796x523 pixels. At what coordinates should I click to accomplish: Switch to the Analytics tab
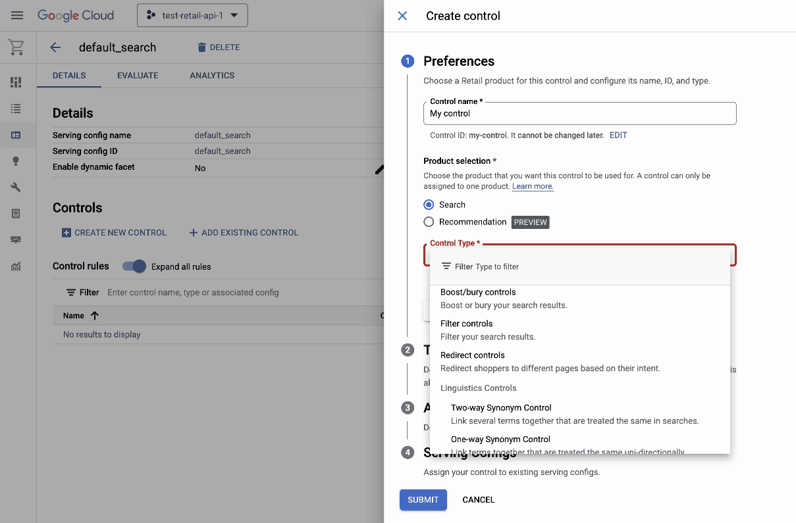(x=212, y=76)
